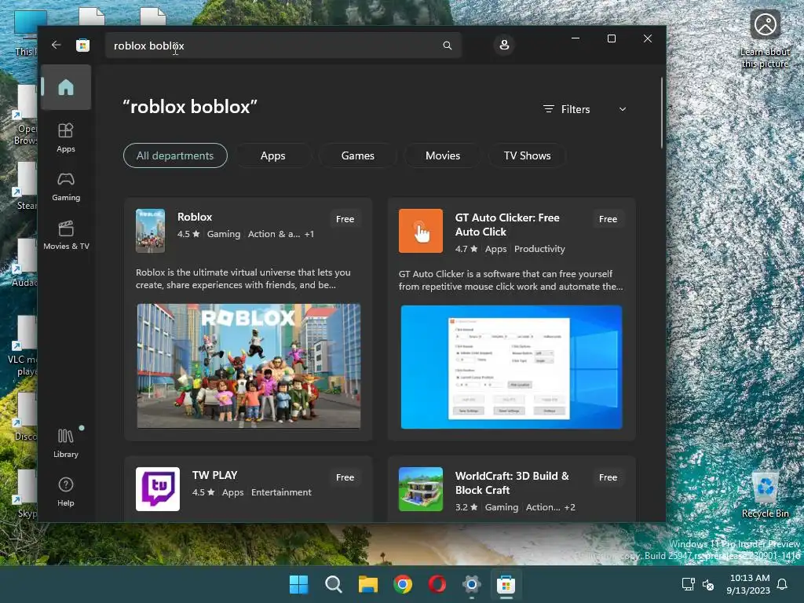Click the GT Auto Clicker orange icon
This screenshot has height=603, width=804.
[x=421, y=231]
